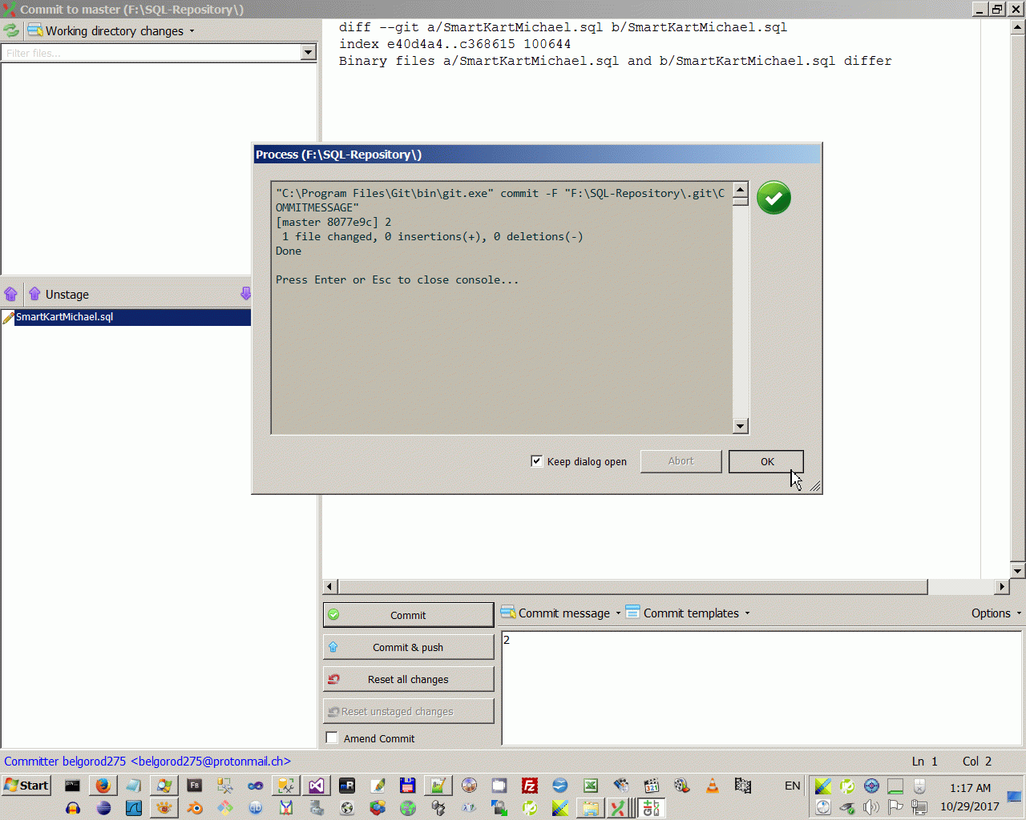This screenshot has width=1026, height=820.
Task: Click inside the commit message text box
Action: 761,689
